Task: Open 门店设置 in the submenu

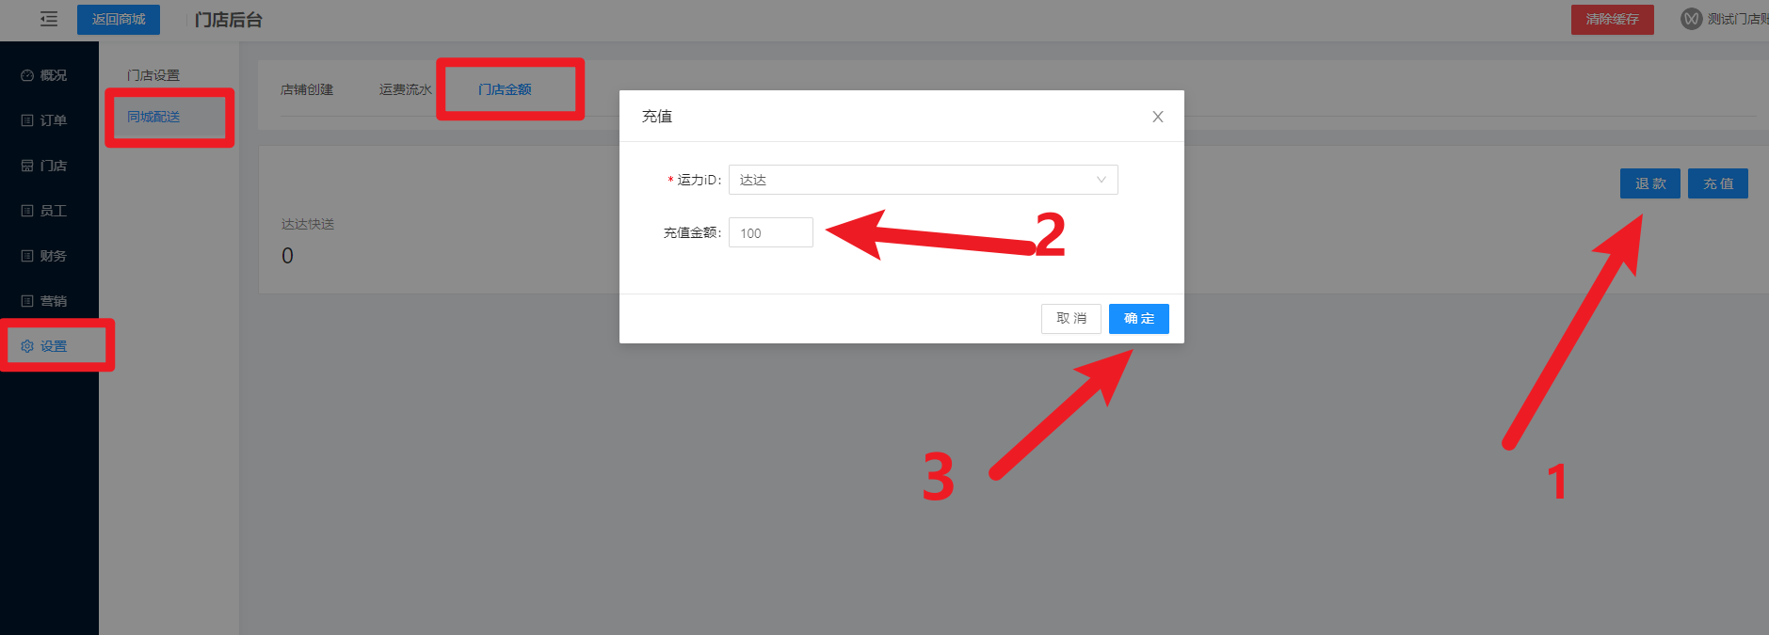Action: pyautogui.click(x=153, y=75)
